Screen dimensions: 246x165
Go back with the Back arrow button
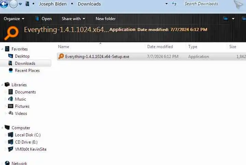4,4
